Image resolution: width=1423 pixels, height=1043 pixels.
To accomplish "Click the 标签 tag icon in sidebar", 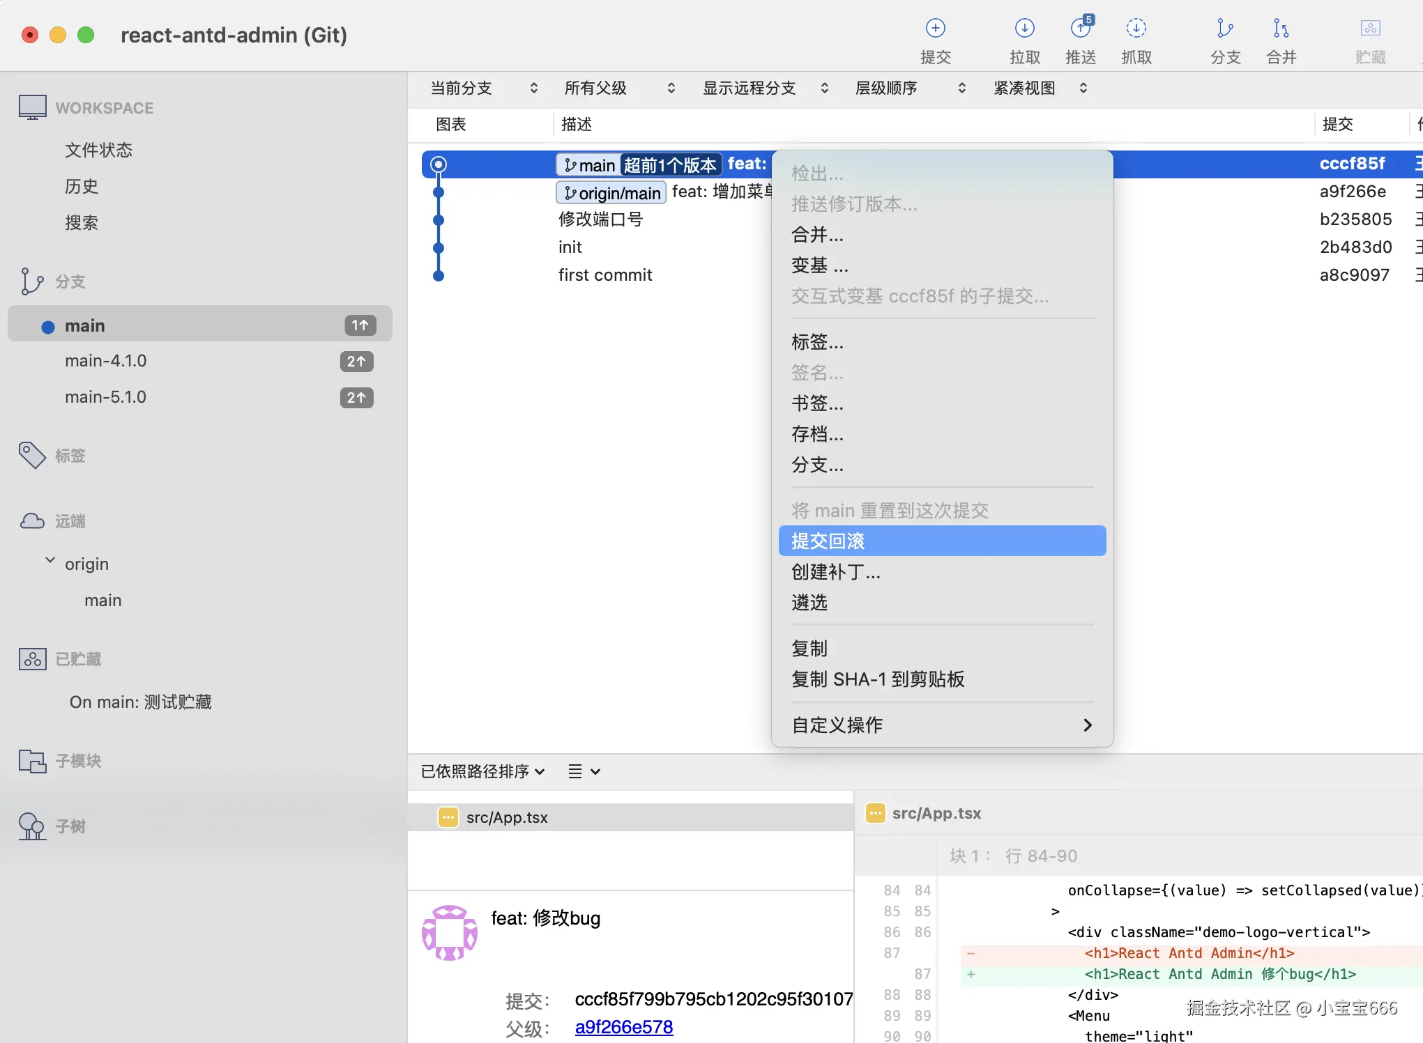I will [x=31, y=455].
